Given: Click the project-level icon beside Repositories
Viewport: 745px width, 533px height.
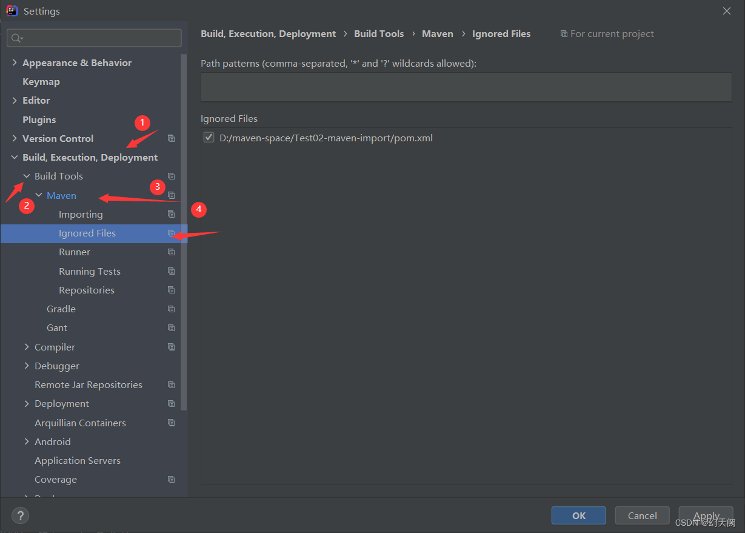Looking at the screenshot, I should 171,290.
